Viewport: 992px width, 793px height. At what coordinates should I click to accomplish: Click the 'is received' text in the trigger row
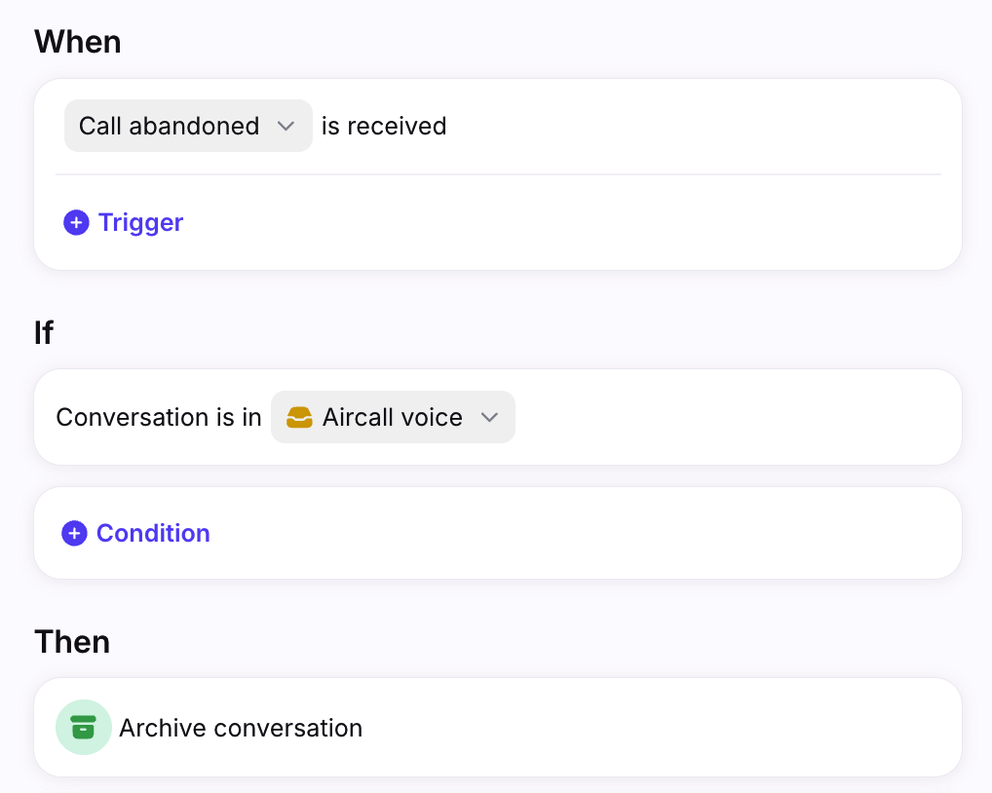tap(384, 126)
